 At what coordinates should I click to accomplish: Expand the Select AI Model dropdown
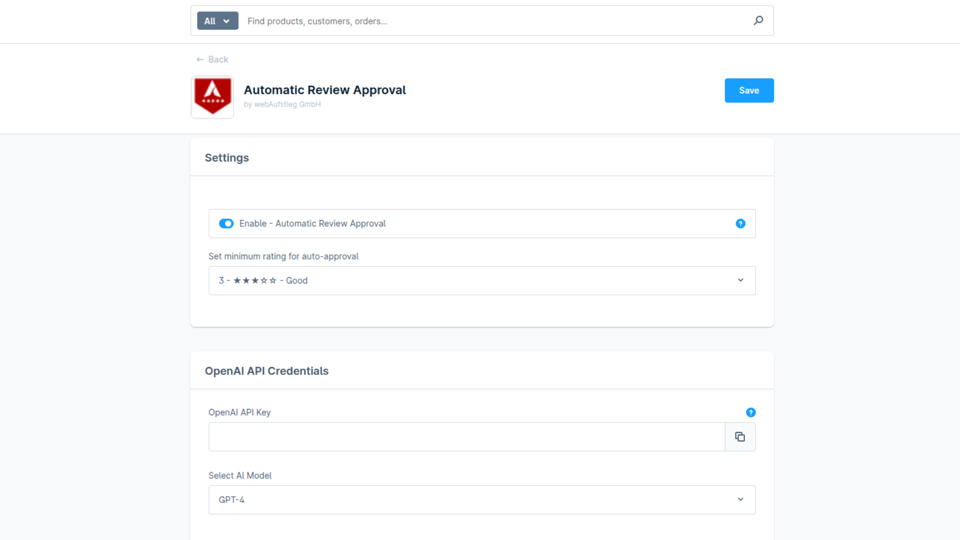coord(482,500)
